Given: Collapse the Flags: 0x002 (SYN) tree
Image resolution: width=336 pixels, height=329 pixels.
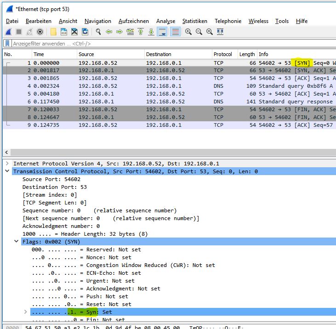Looking at the screenshot, I should (x=17, y=242).
